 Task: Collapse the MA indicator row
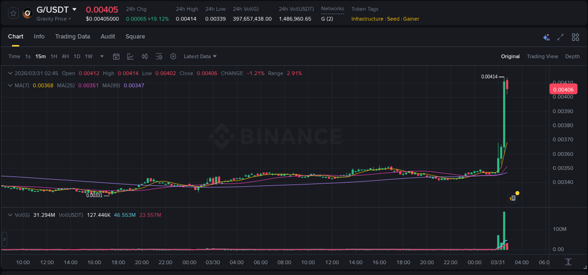(10, 85)
